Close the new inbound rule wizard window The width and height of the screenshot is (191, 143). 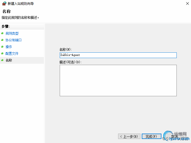point(187,4)
